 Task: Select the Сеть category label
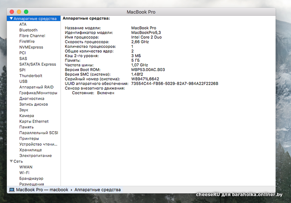[18, 161]
